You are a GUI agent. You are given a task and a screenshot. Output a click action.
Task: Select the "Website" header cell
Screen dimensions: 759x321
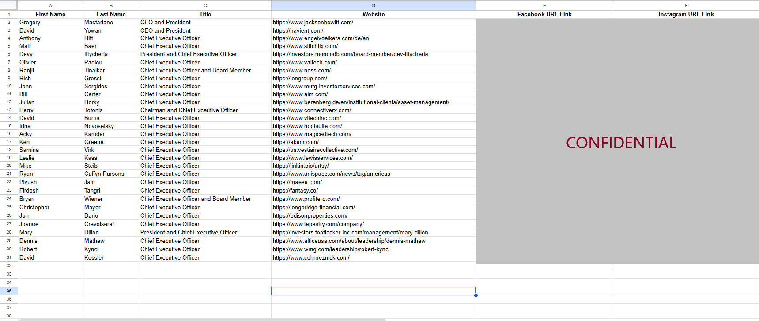(374, 14)
